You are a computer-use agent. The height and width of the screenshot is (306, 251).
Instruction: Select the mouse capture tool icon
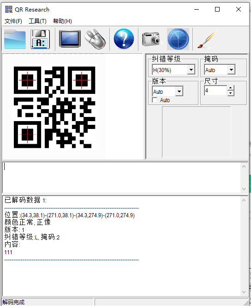(95, 39)
